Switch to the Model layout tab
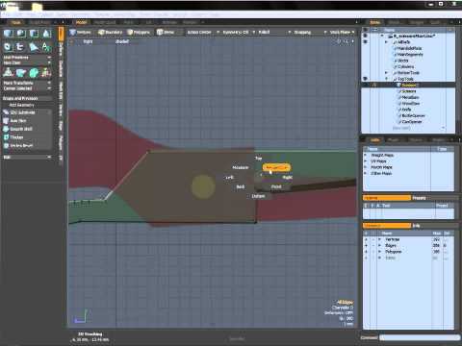The image size is (462, 346). click(81, 22)
